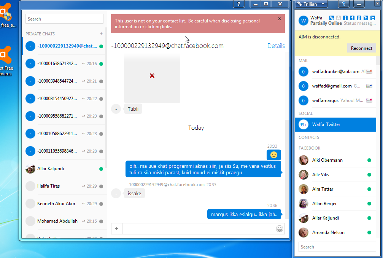Click the Facebook account icon in the status header
This screenshot has width=383, height=258.
[x=352, y=18]
